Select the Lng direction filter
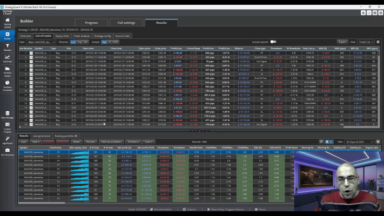The height and width of the screenshot is (216, 384). [79, 42]
